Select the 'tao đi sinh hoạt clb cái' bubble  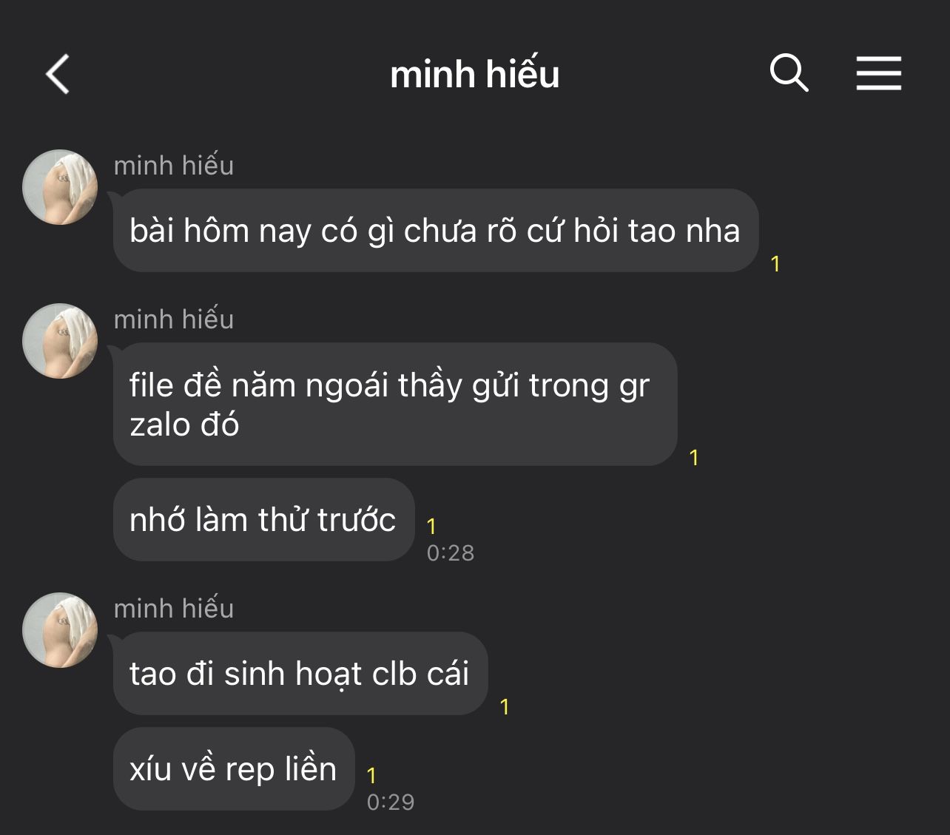tap(300, 673)
